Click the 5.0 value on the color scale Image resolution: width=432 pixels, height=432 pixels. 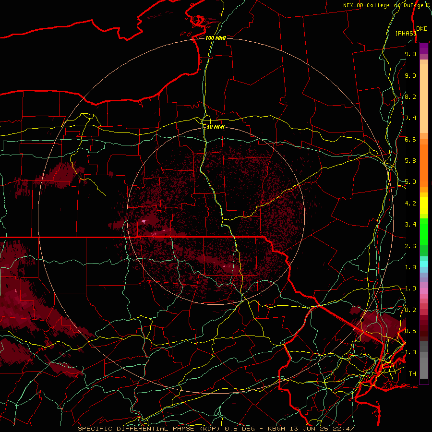point(410,182)
